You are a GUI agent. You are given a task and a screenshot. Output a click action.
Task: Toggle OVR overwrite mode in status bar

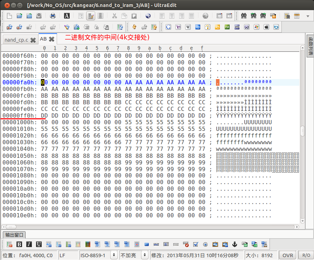(x=287, y=255)
